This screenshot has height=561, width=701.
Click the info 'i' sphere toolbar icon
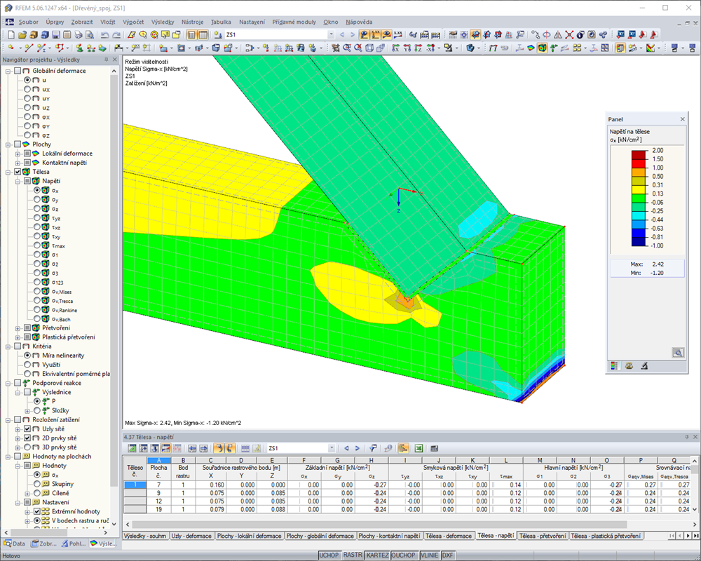[x=580, y=34]
